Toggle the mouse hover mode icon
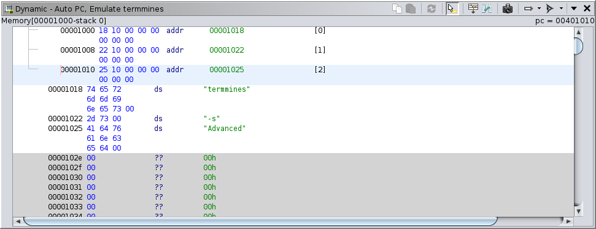The image size is (596, 229). pos(452,9)
